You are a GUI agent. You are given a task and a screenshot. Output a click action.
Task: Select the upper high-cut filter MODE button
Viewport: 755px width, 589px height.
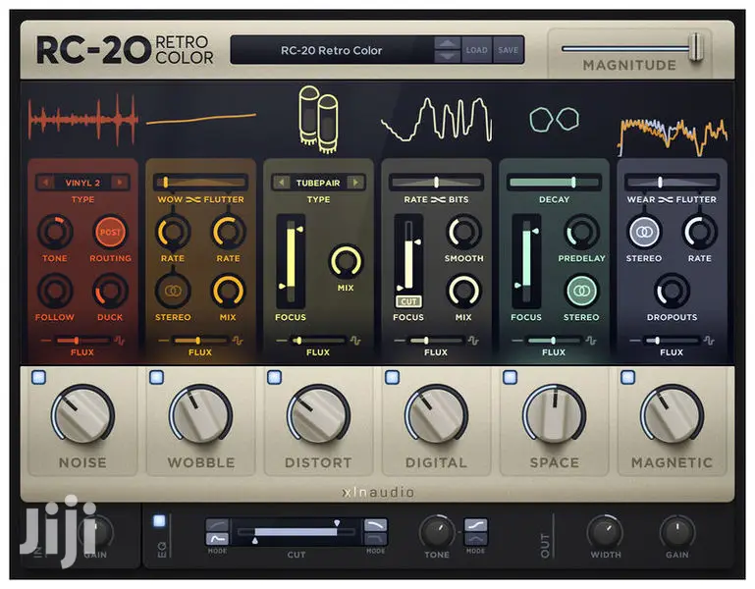[x=375, y=525]
